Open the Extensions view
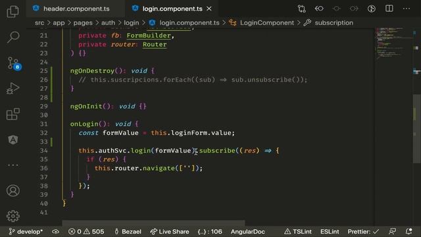The image size is (421, 237). tap(13, 114)
